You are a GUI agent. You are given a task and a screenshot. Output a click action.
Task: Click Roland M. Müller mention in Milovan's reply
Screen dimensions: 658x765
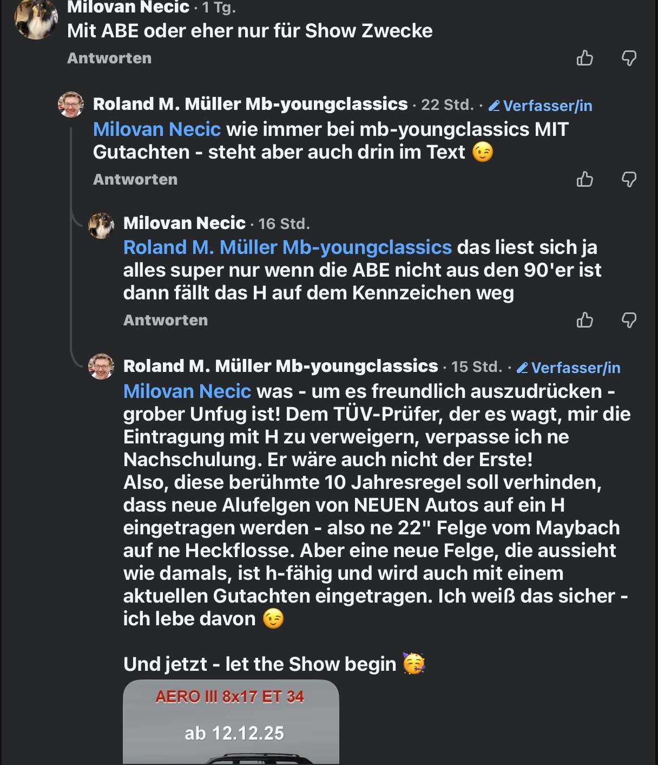point(287,247)
